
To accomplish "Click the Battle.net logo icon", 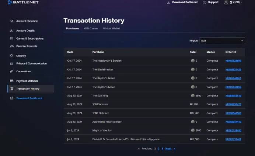I will [x=10, y=2].
